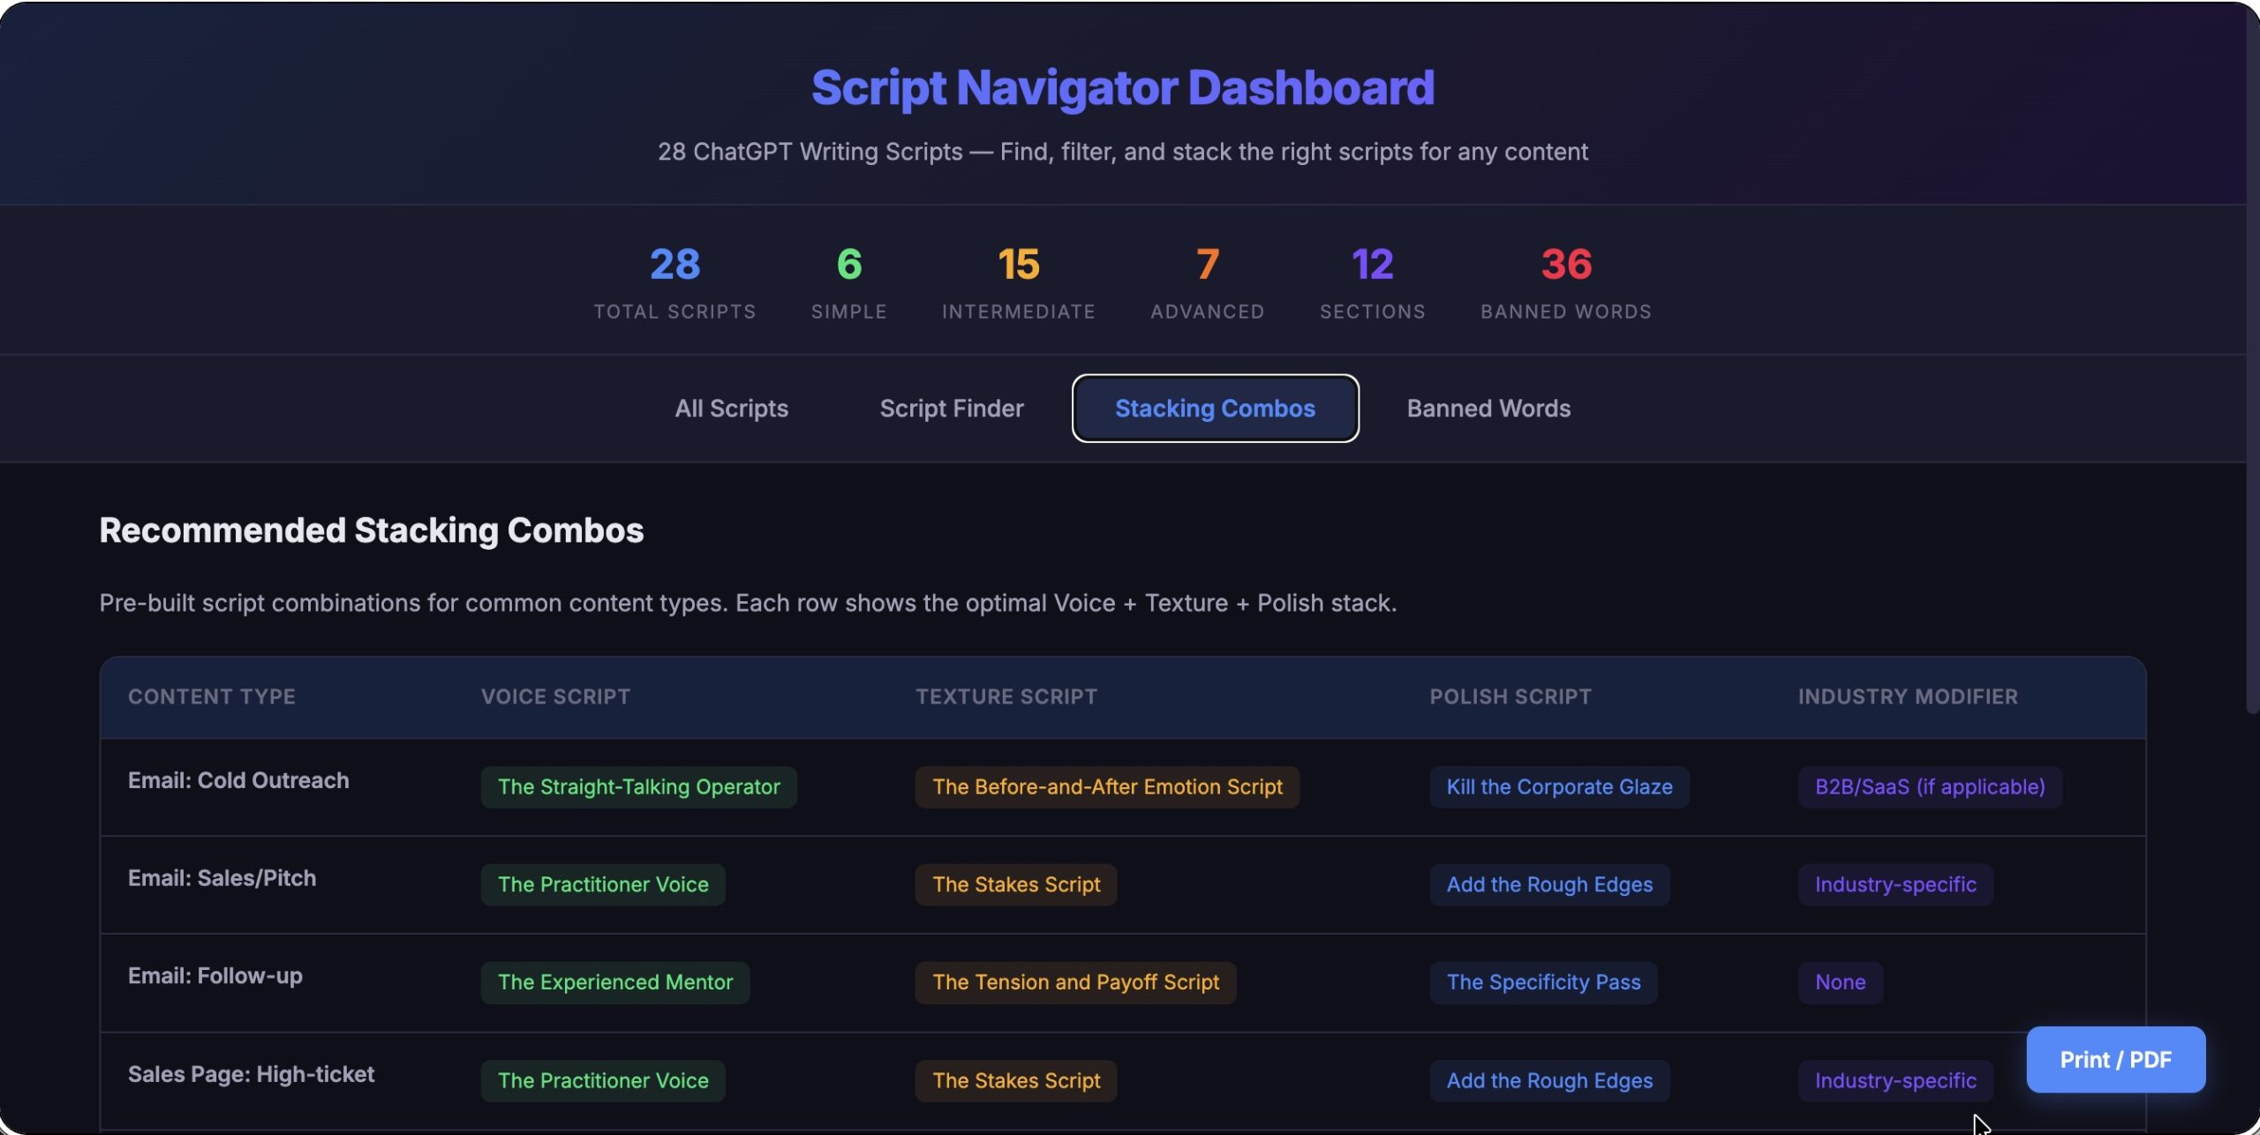Go to the Banned Words tab
The image size is (2260, 1135).
coord(1488,409)
